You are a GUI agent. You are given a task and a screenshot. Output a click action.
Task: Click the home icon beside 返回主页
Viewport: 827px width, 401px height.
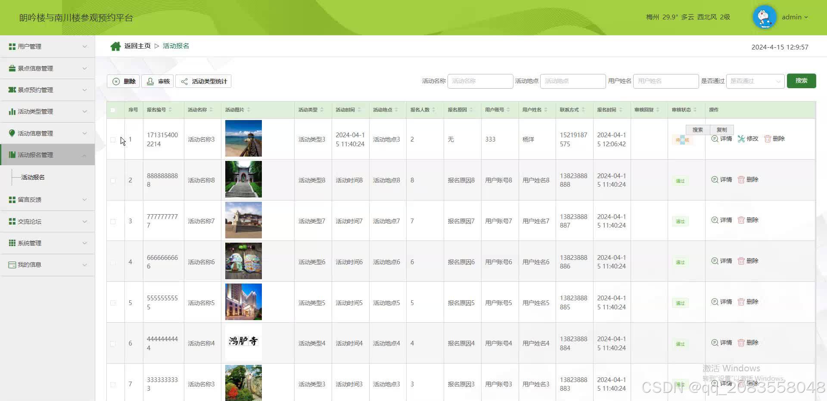coord(115,46)
